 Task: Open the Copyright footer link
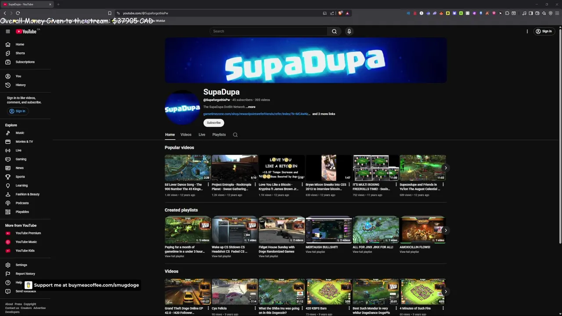click(30, 304)
